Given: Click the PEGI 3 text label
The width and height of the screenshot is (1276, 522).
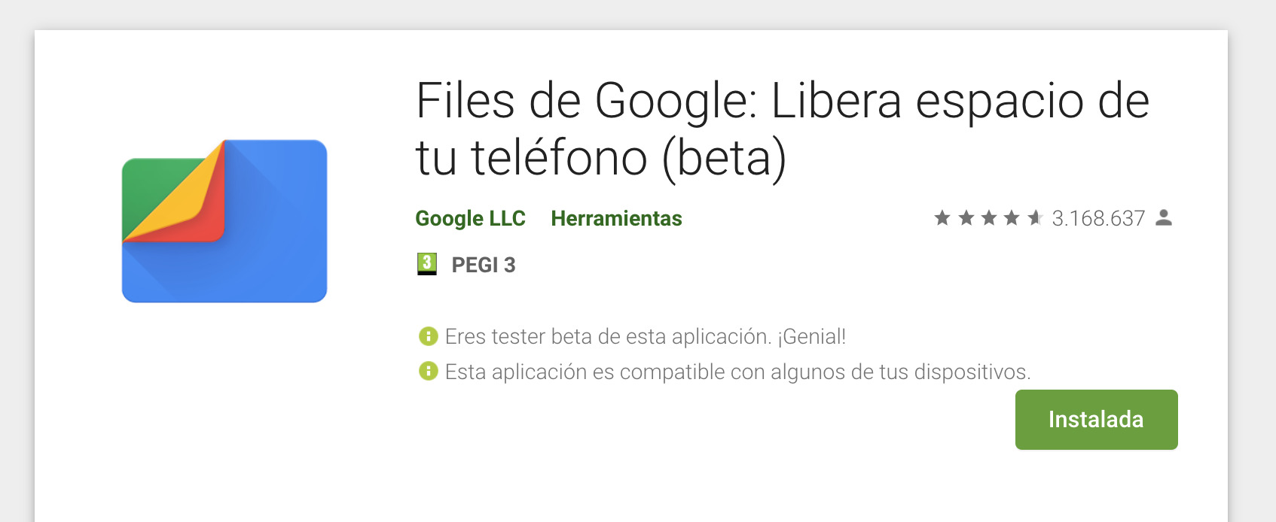Looking at the screenshot, I should pyautogui.click(x=484, y=265).
